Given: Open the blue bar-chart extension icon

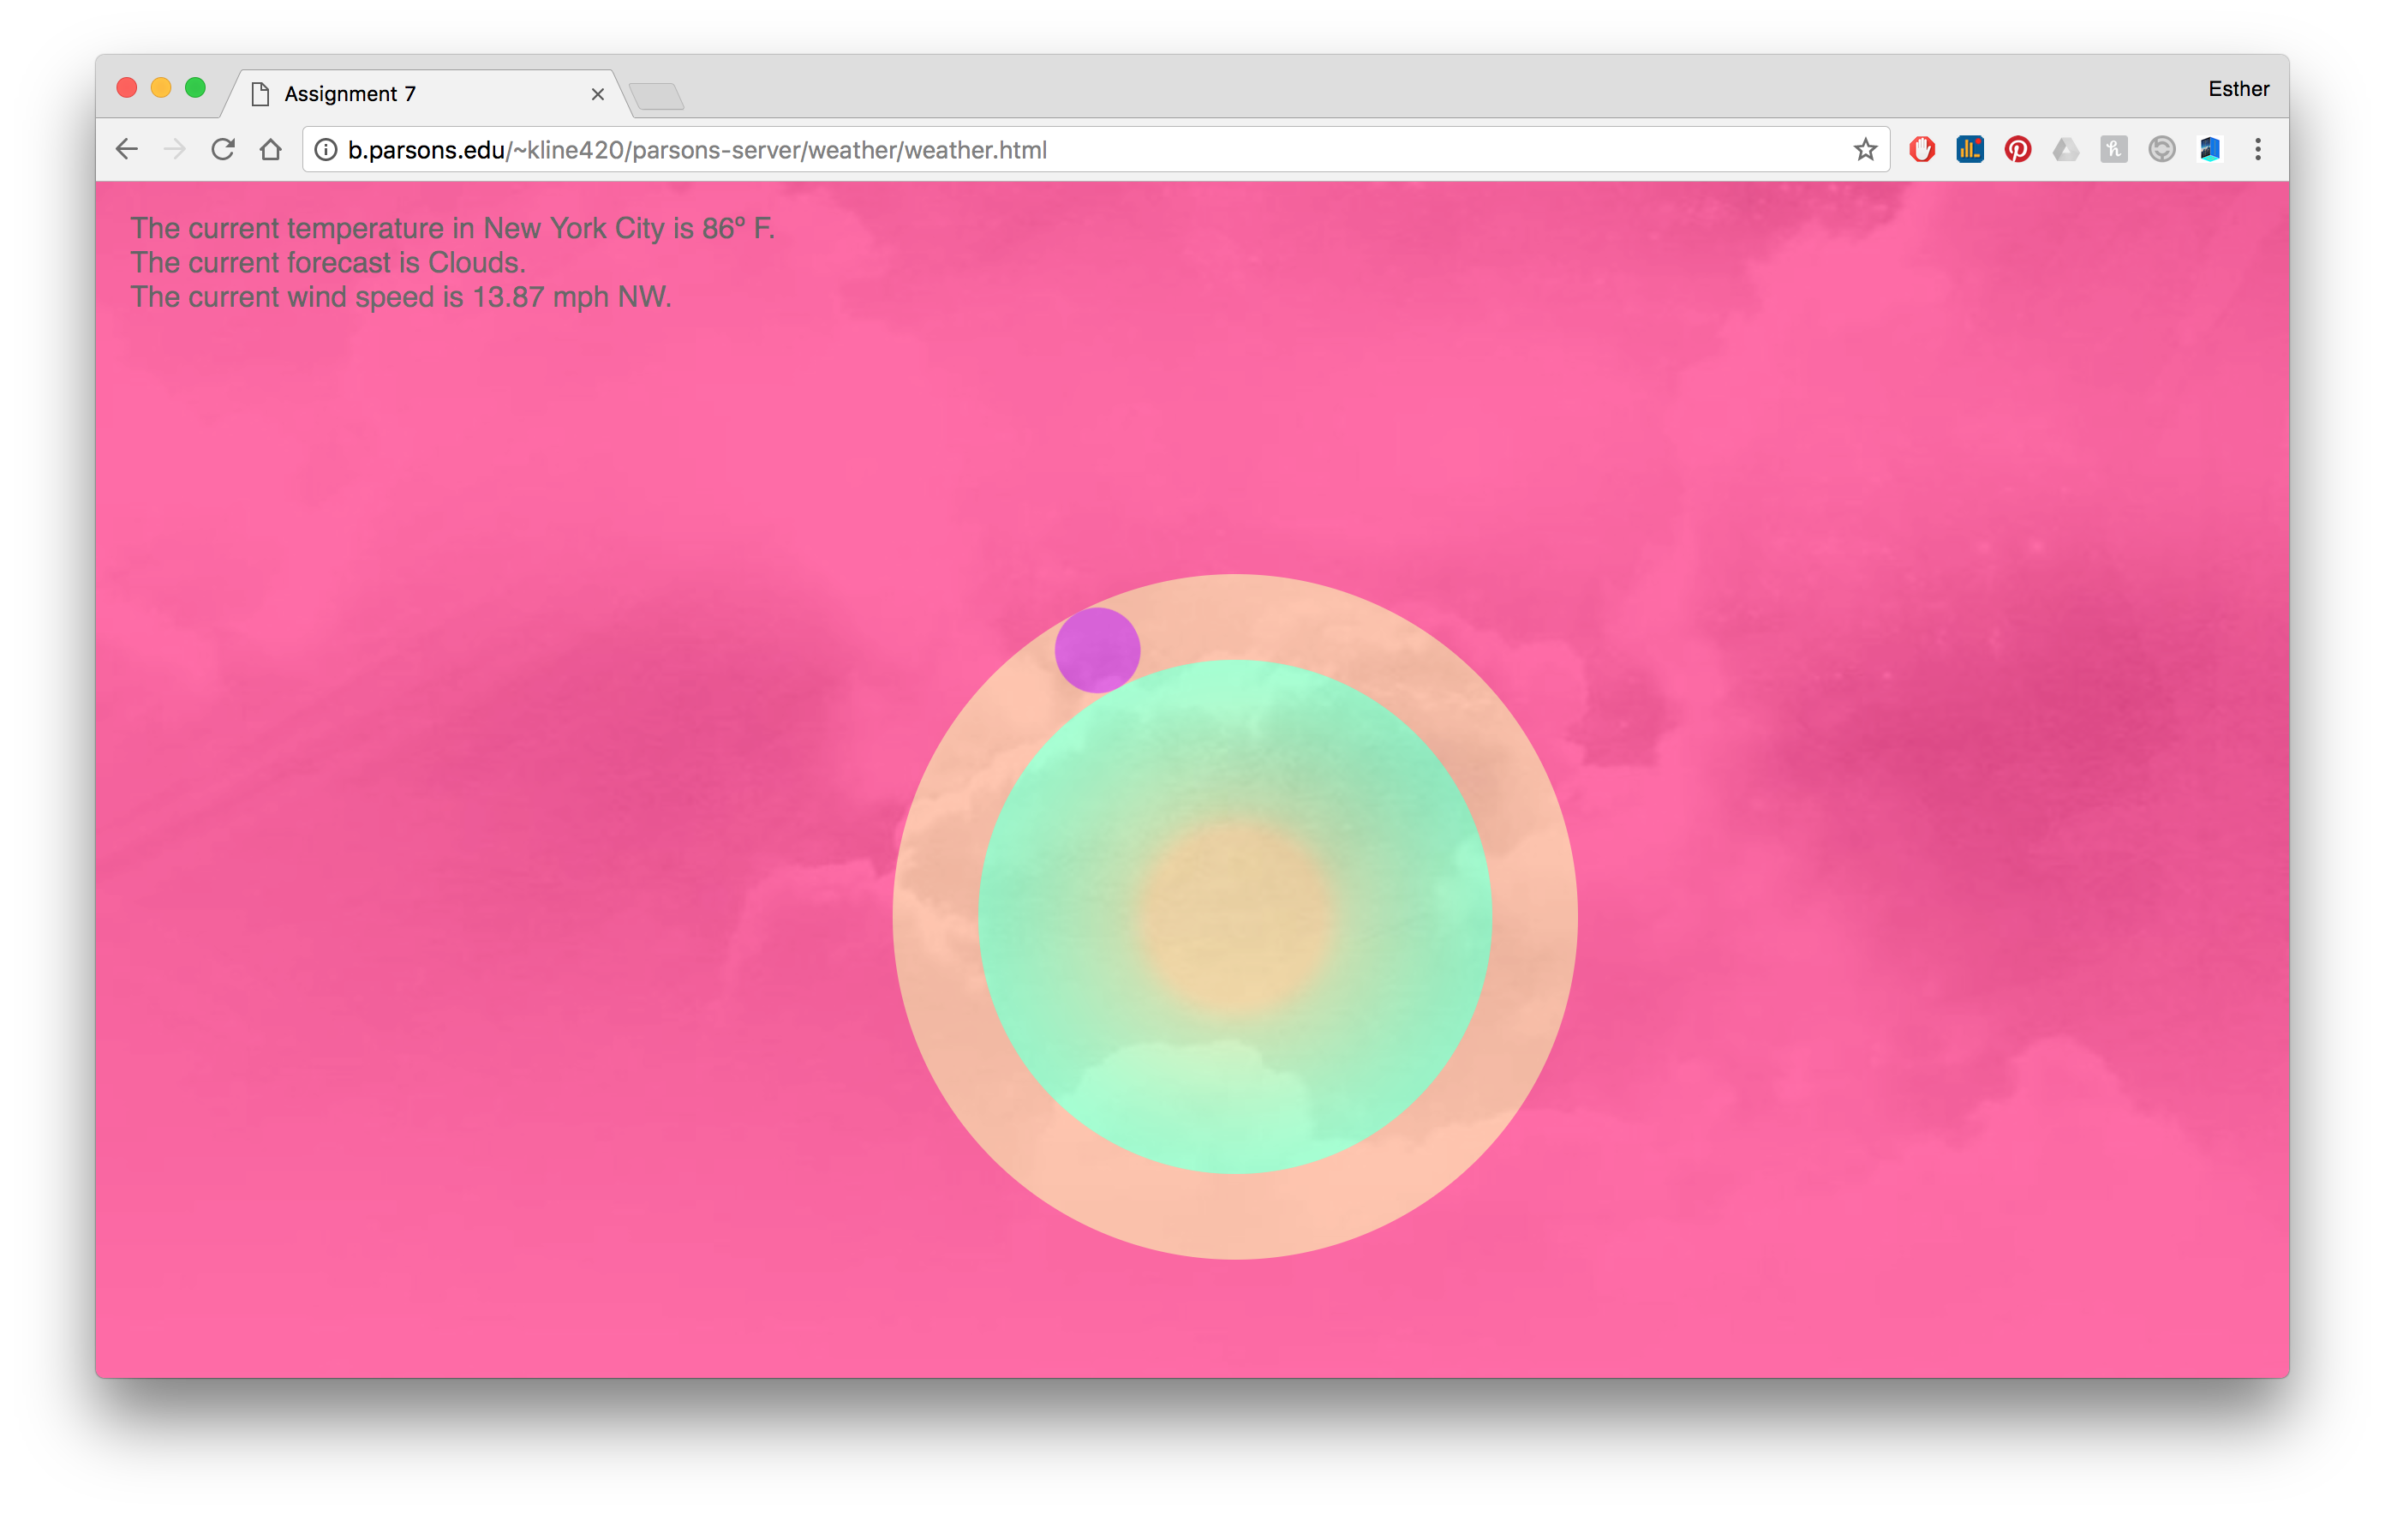Looking at the screenshot, I should click(1969, 150).
